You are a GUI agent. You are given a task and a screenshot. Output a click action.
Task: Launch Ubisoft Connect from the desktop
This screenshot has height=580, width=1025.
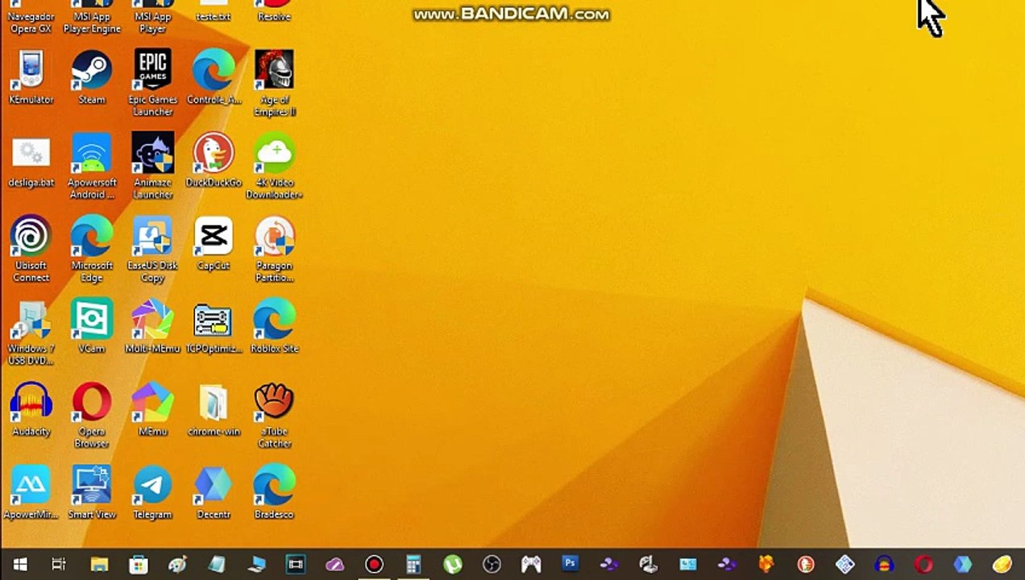pos(31,250)
